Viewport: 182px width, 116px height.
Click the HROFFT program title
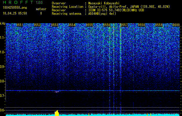pyautogui.click(x=18, y=2)
